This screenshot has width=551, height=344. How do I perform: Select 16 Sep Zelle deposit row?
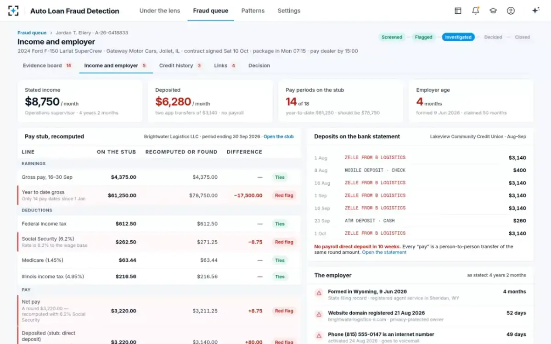(420, 208)
